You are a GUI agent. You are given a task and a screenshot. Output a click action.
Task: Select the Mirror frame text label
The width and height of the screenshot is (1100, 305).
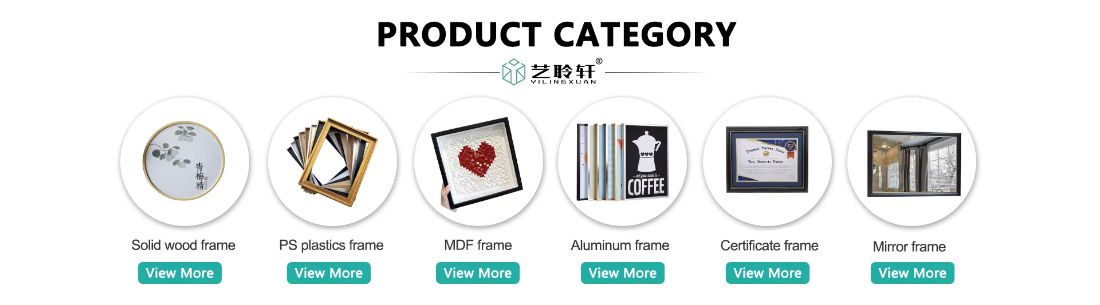pos(909,247)
